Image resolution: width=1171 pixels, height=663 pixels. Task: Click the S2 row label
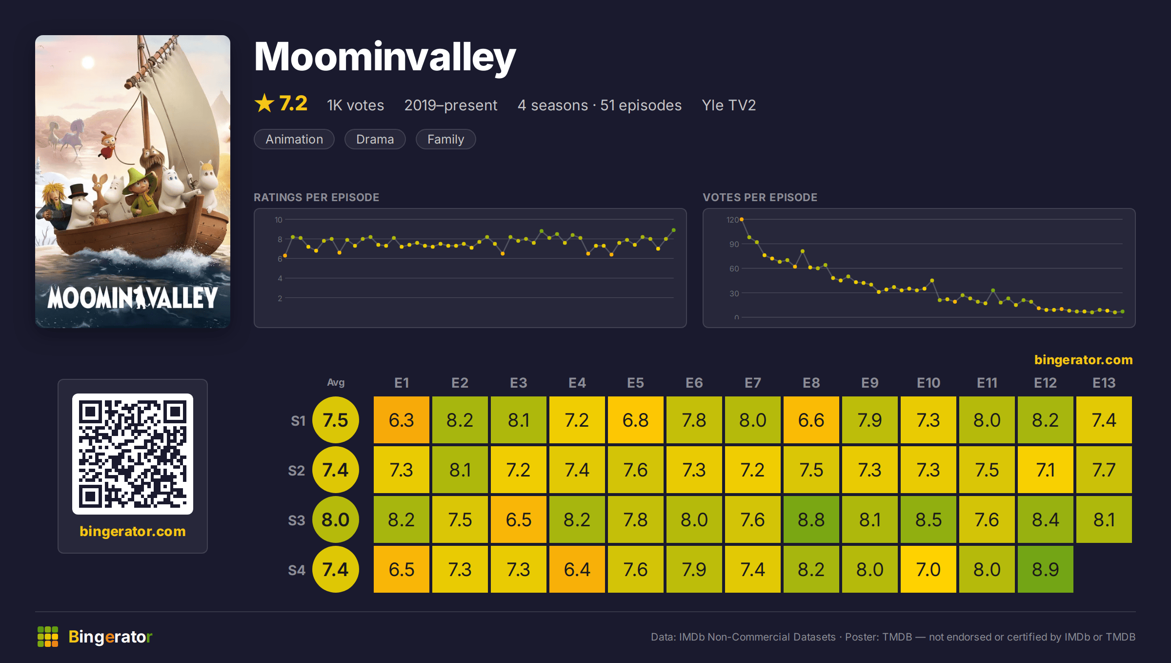point(297,471)
